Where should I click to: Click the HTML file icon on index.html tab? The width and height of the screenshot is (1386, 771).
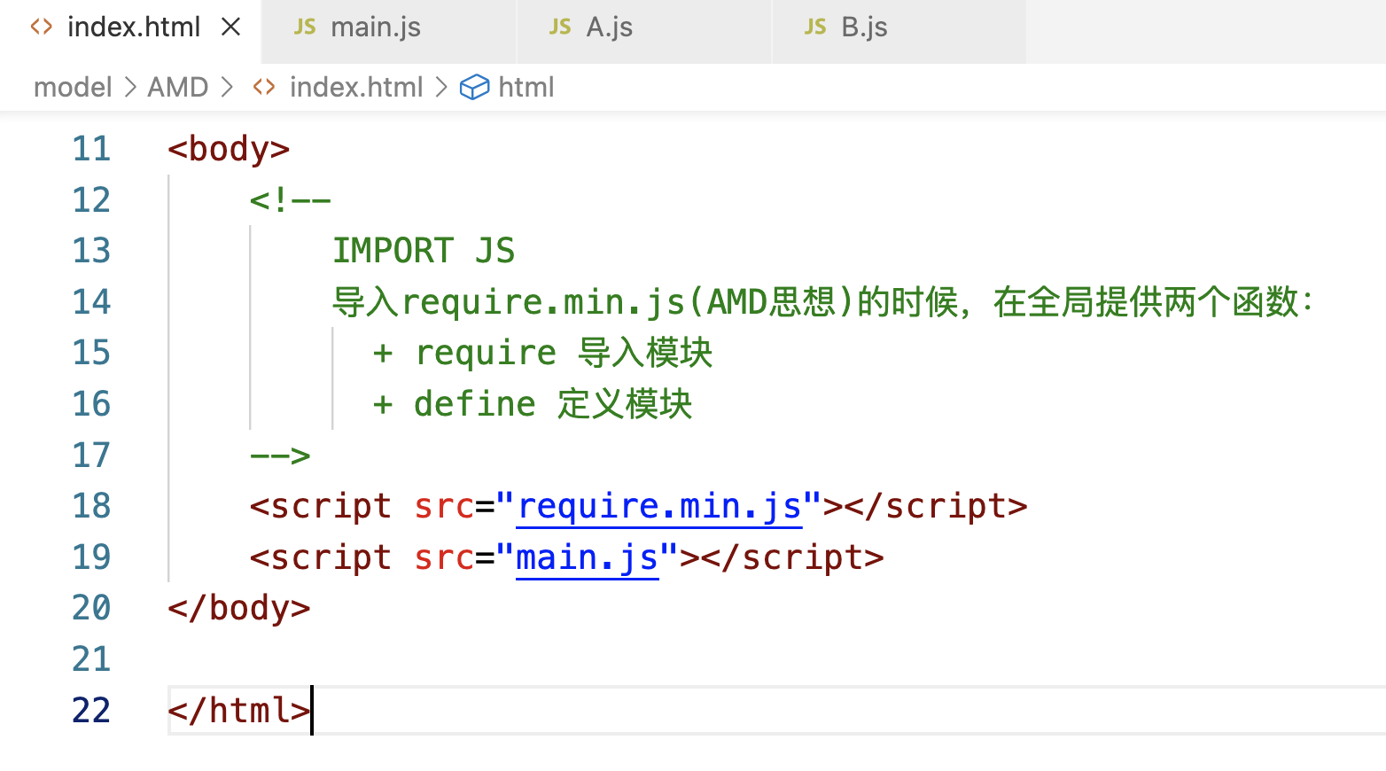(x=42, y=27)
